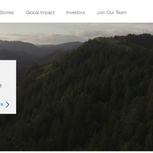The image size is (153, 153).
Task: Click the light gray strip below the hero image
Action: point(76,152)
